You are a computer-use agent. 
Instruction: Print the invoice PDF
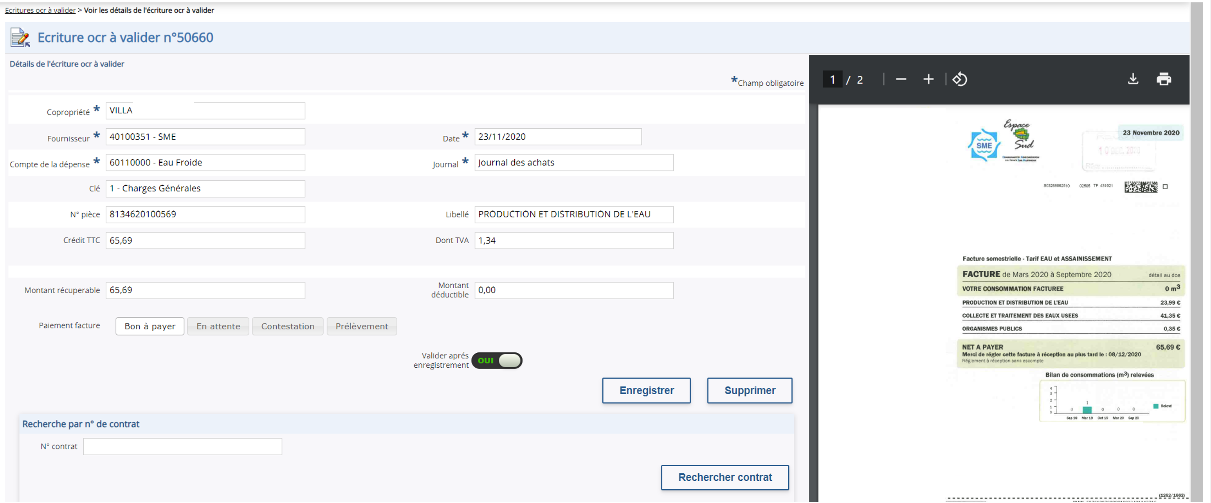coord(1164,79)
